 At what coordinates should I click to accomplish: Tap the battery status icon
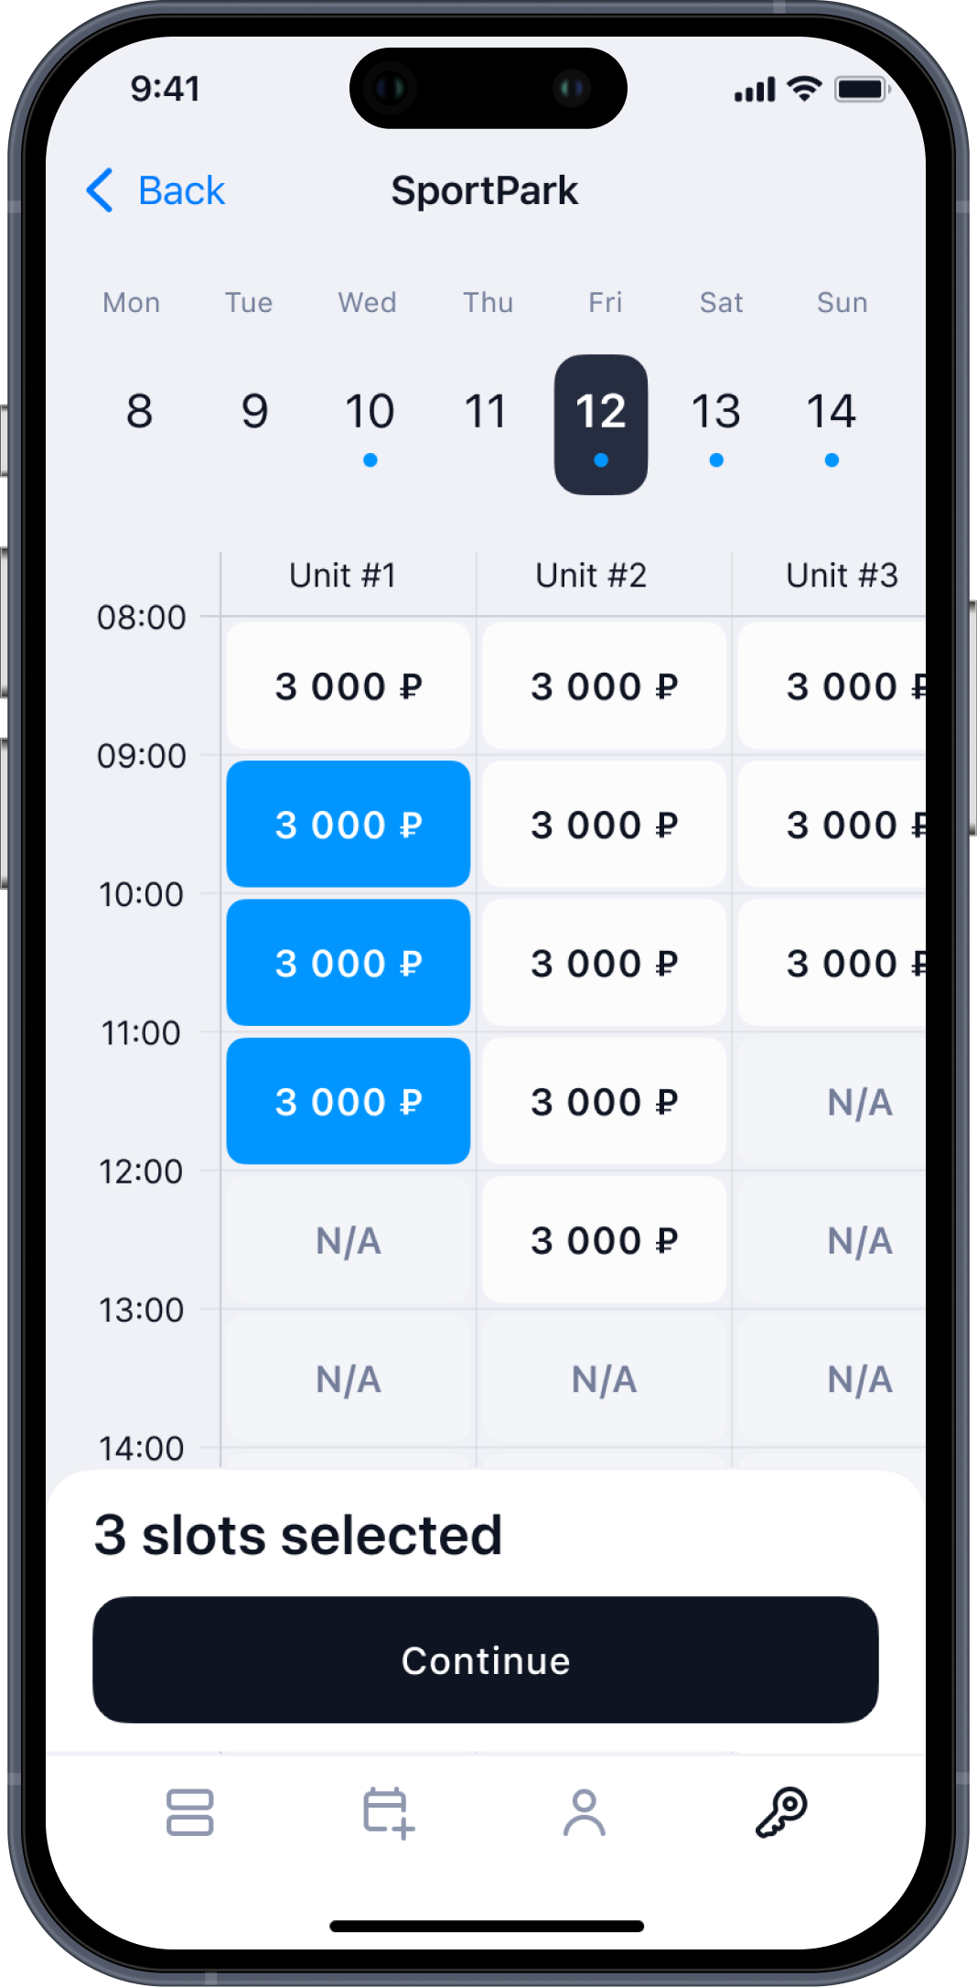coord(861,89)
